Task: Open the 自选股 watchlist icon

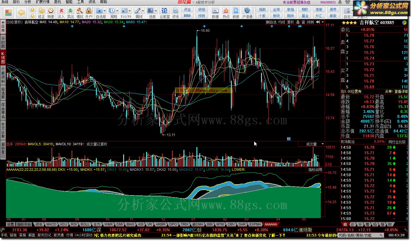Action: (99, 11)
